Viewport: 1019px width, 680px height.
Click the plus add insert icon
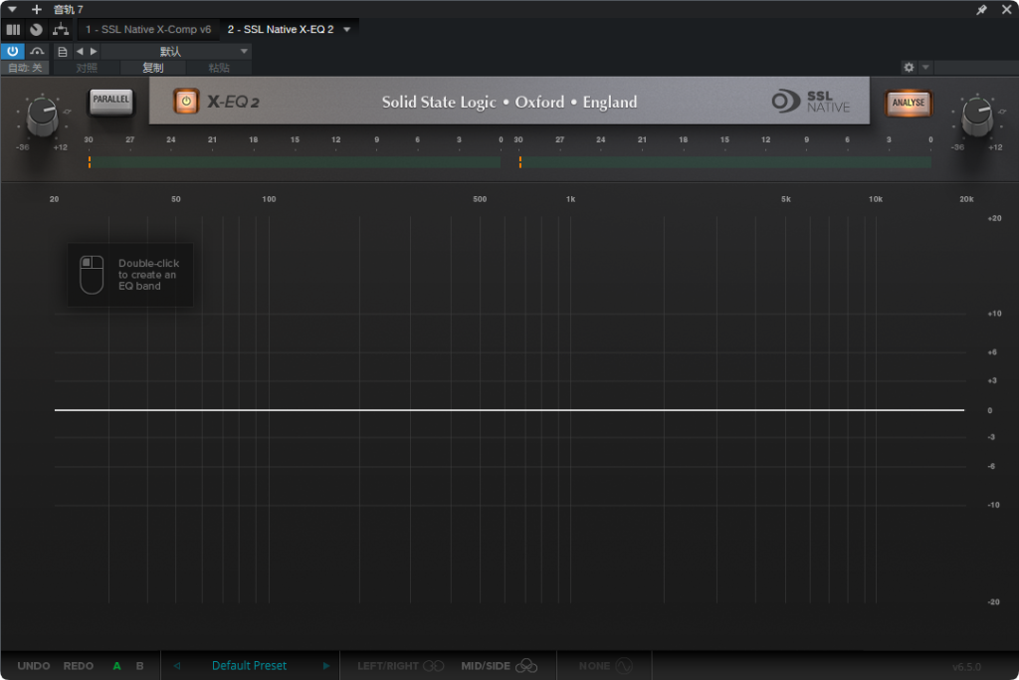[x=37, y=9]
